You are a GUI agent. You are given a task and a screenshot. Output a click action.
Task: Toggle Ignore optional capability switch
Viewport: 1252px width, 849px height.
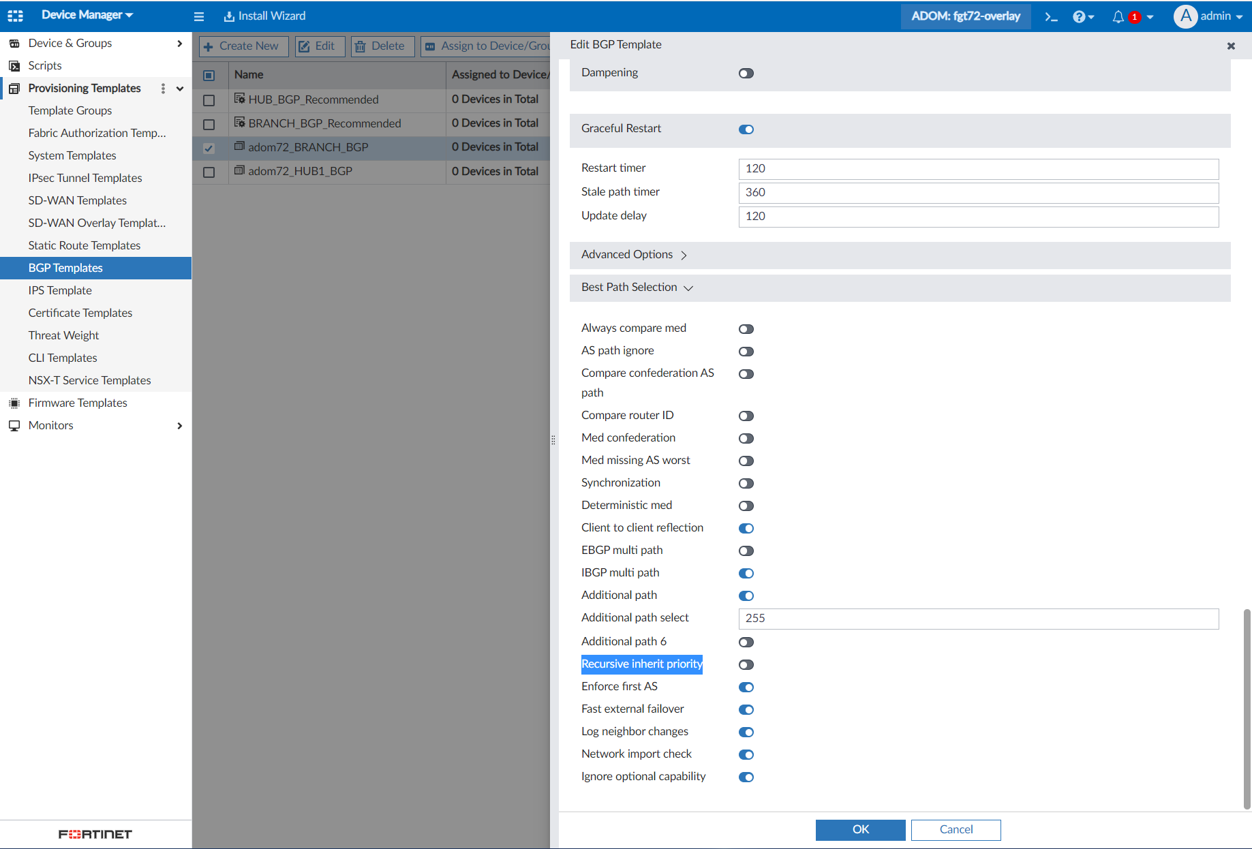click(746, 777)
